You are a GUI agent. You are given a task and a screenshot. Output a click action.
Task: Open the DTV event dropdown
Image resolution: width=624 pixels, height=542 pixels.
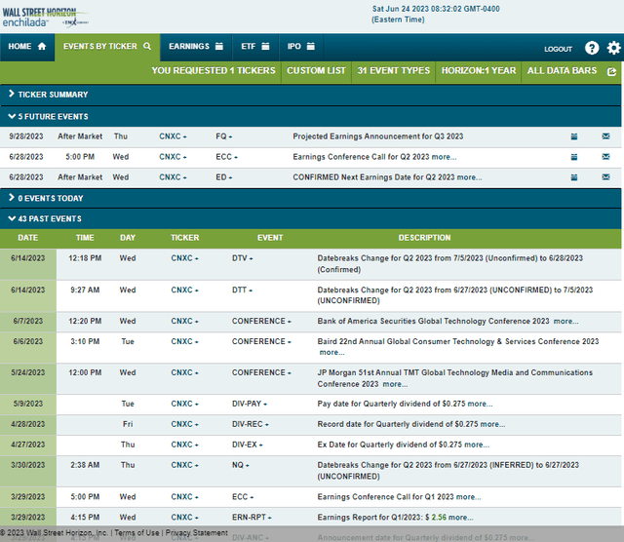pos(243,258)
